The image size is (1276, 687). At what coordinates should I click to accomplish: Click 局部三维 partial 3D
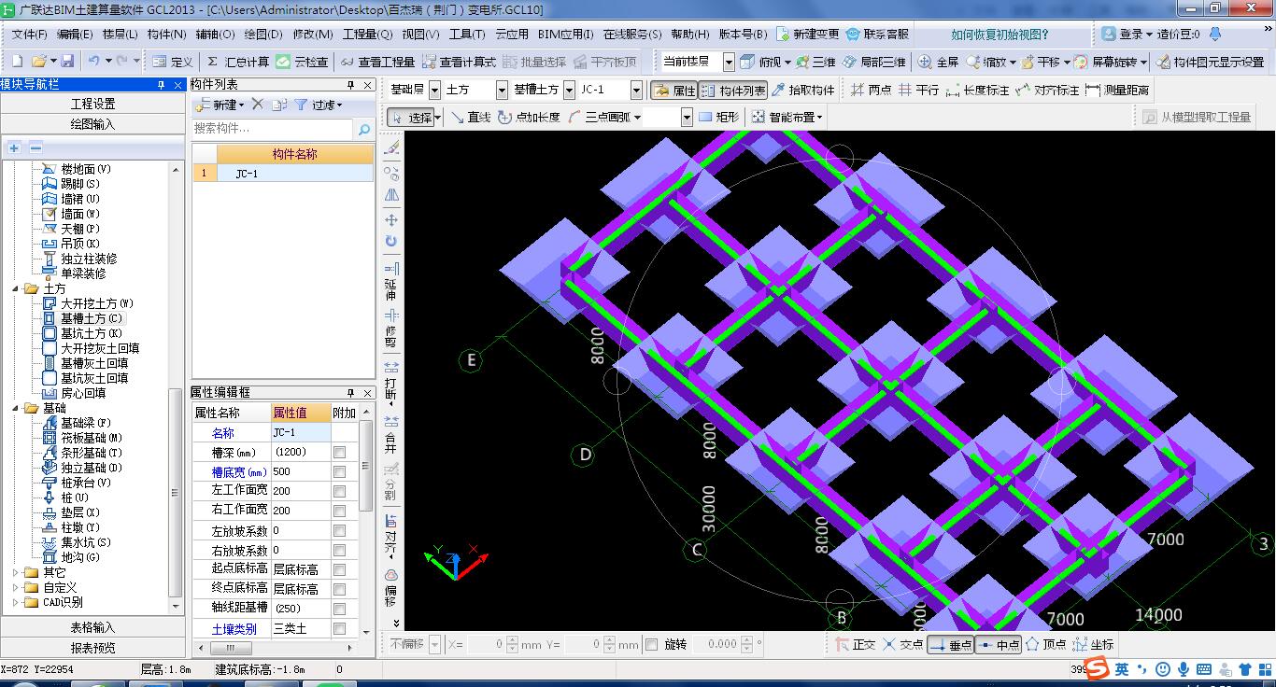pos(872,62)
